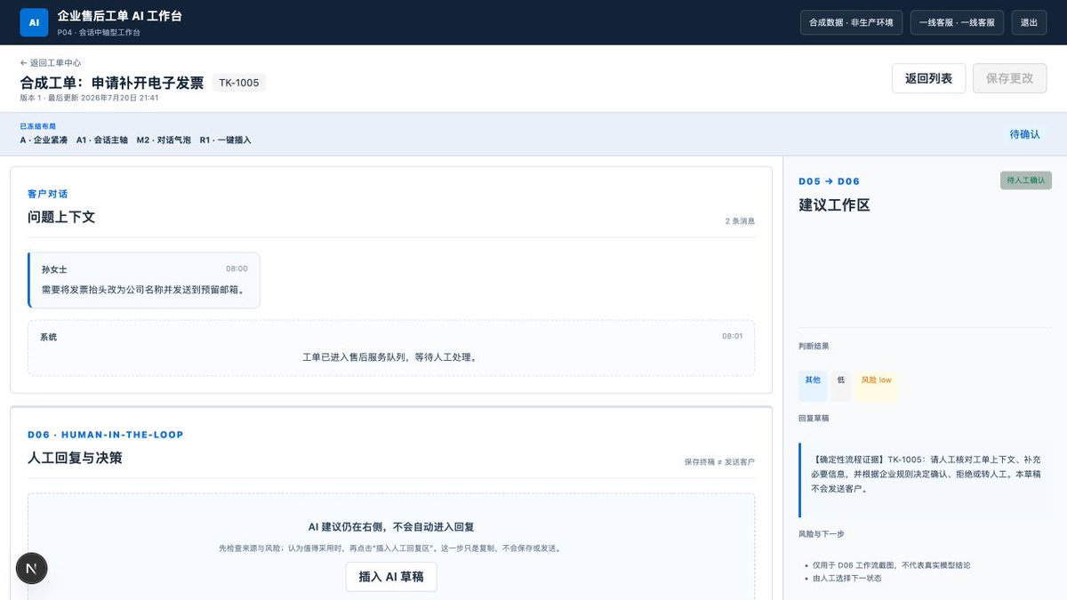
Task: Click the 回复草稿 draft text block
Action: 925,480
